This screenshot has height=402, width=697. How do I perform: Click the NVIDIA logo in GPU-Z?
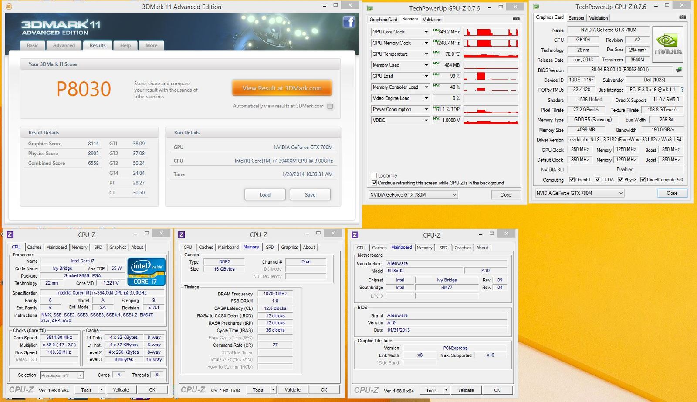click(668, 45)
